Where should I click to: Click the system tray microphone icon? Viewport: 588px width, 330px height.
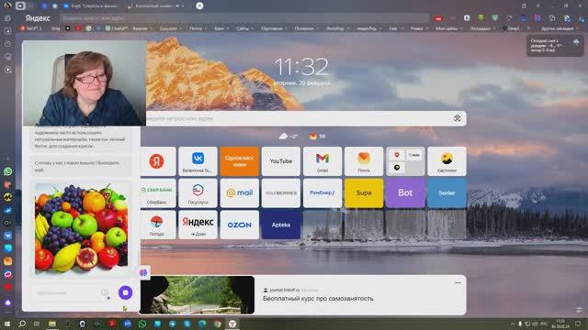click(520, 324)
